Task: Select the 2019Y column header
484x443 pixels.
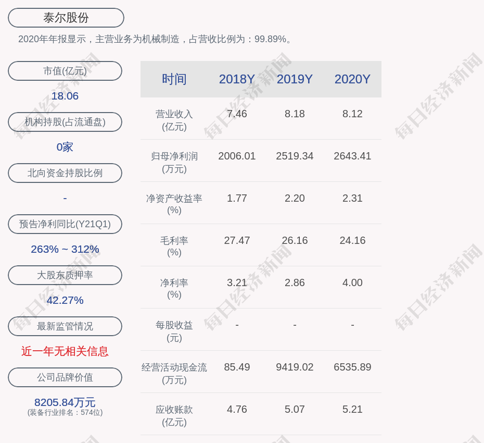Action: tap(295, 79)
